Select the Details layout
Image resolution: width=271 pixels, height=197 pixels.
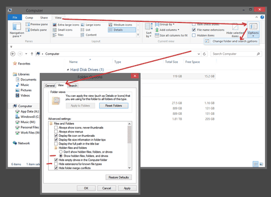[x=122, y=30]
